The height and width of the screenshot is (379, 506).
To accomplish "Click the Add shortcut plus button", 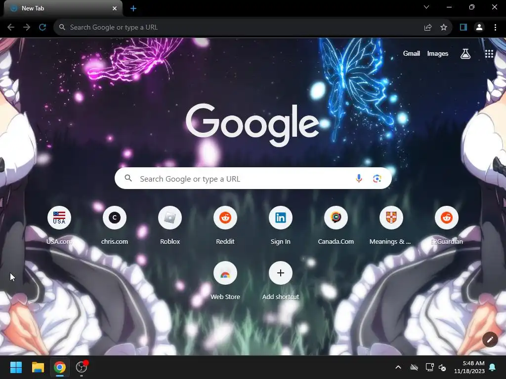I will click(x=281, y=273).
